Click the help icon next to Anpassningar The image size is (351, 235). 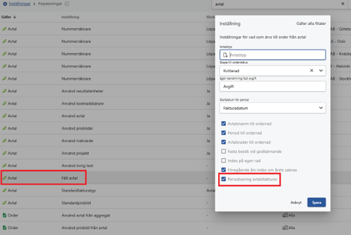coord(67,4)
